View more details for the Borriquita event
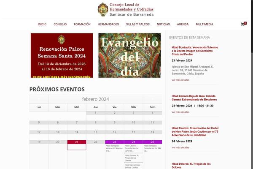The width and height of the screenshot is (253, 169). point(180,80)
